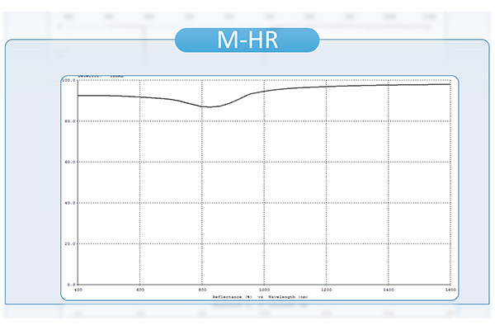Image resolution: width=495 pixels, height=330 pixels.
Task: Select the 100.0 y-axis label
Action: [x=68, y=80]
